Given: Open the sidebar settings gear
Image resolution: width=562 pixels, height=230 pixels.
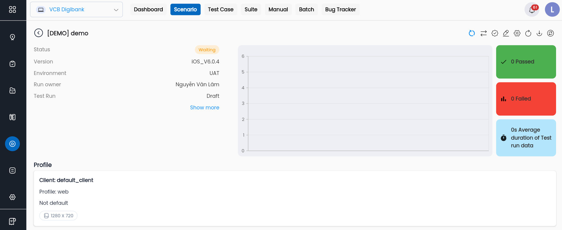Looking at the screenshot, I should click(x=12, y=197).
